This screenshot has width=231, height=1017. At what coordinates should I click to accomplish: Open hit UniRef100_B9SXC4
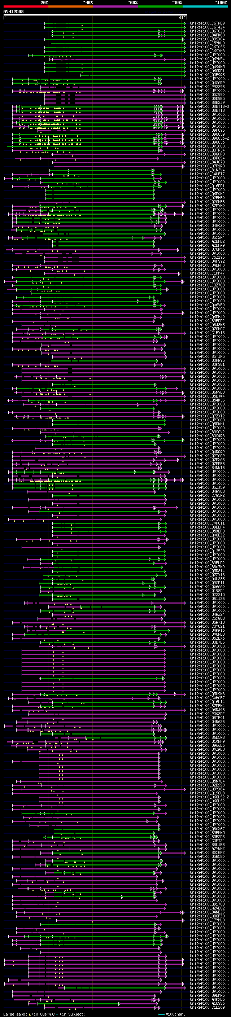207,39
